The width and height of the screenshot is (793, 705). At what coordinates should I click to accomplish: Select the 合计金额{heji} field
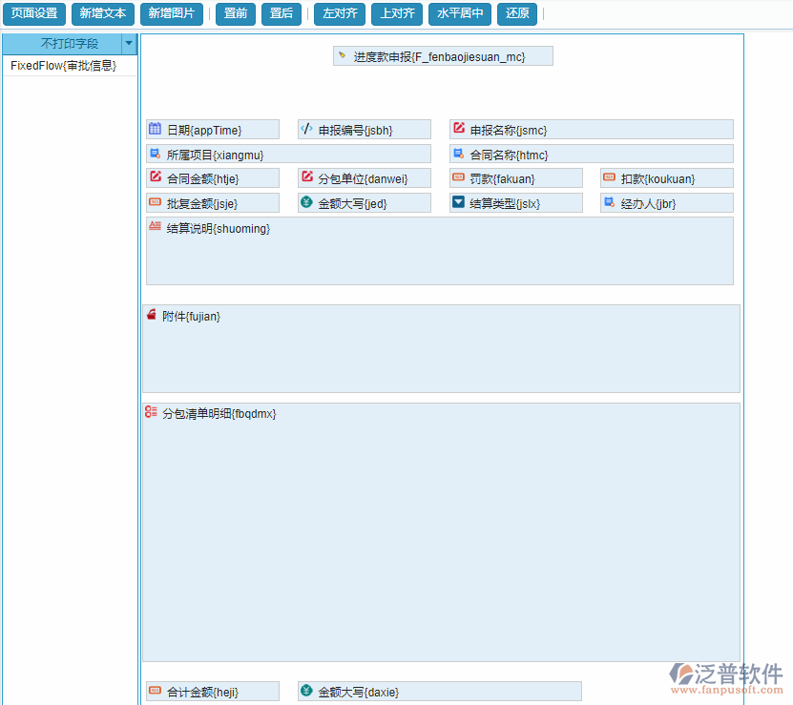coord(213,691)
